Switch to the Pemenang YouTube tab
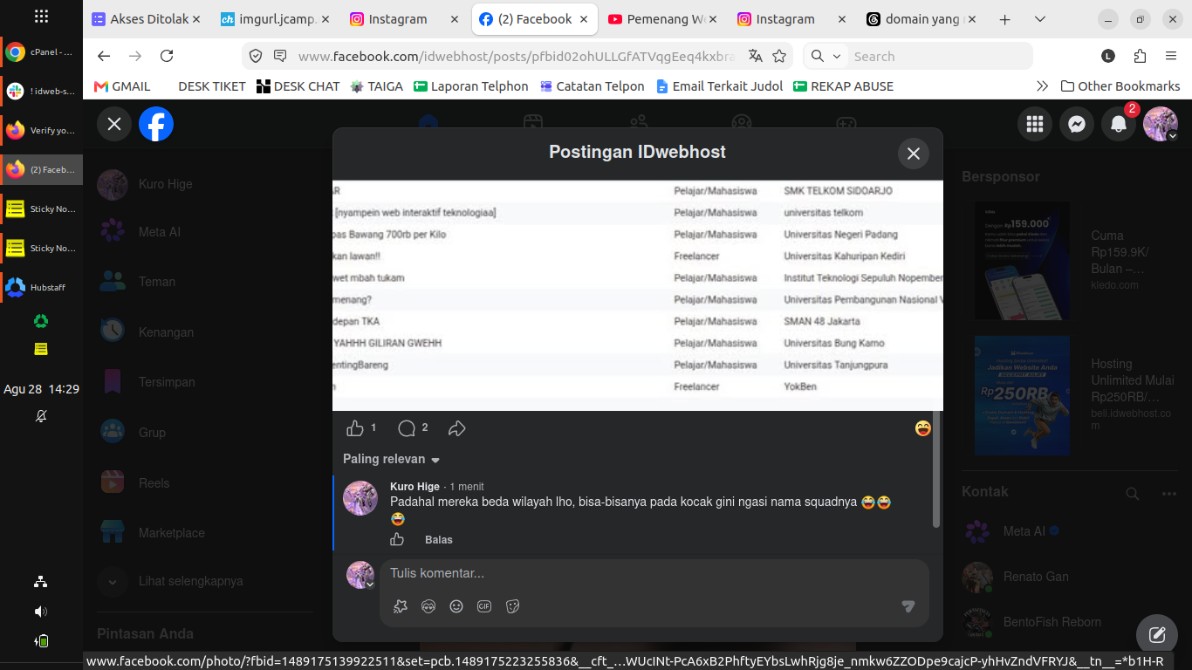Viewport: 1192px width, 670px height. point(664,19)
